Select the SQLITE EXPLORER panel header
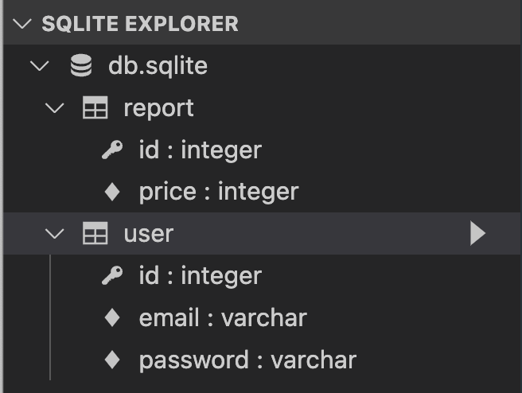The image size is (522, 393). 262,23
